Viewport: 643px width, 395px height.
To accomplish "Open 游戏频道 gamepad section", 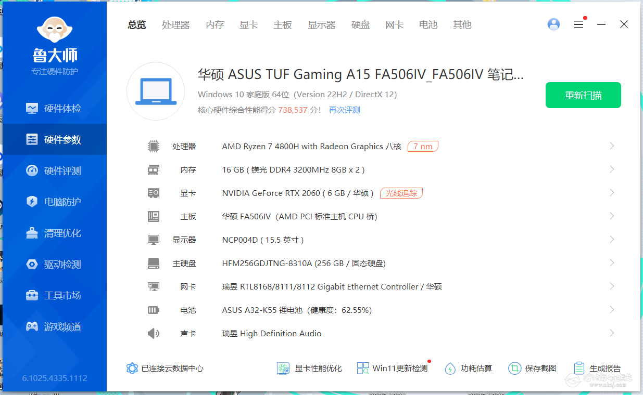I will 54,327.
